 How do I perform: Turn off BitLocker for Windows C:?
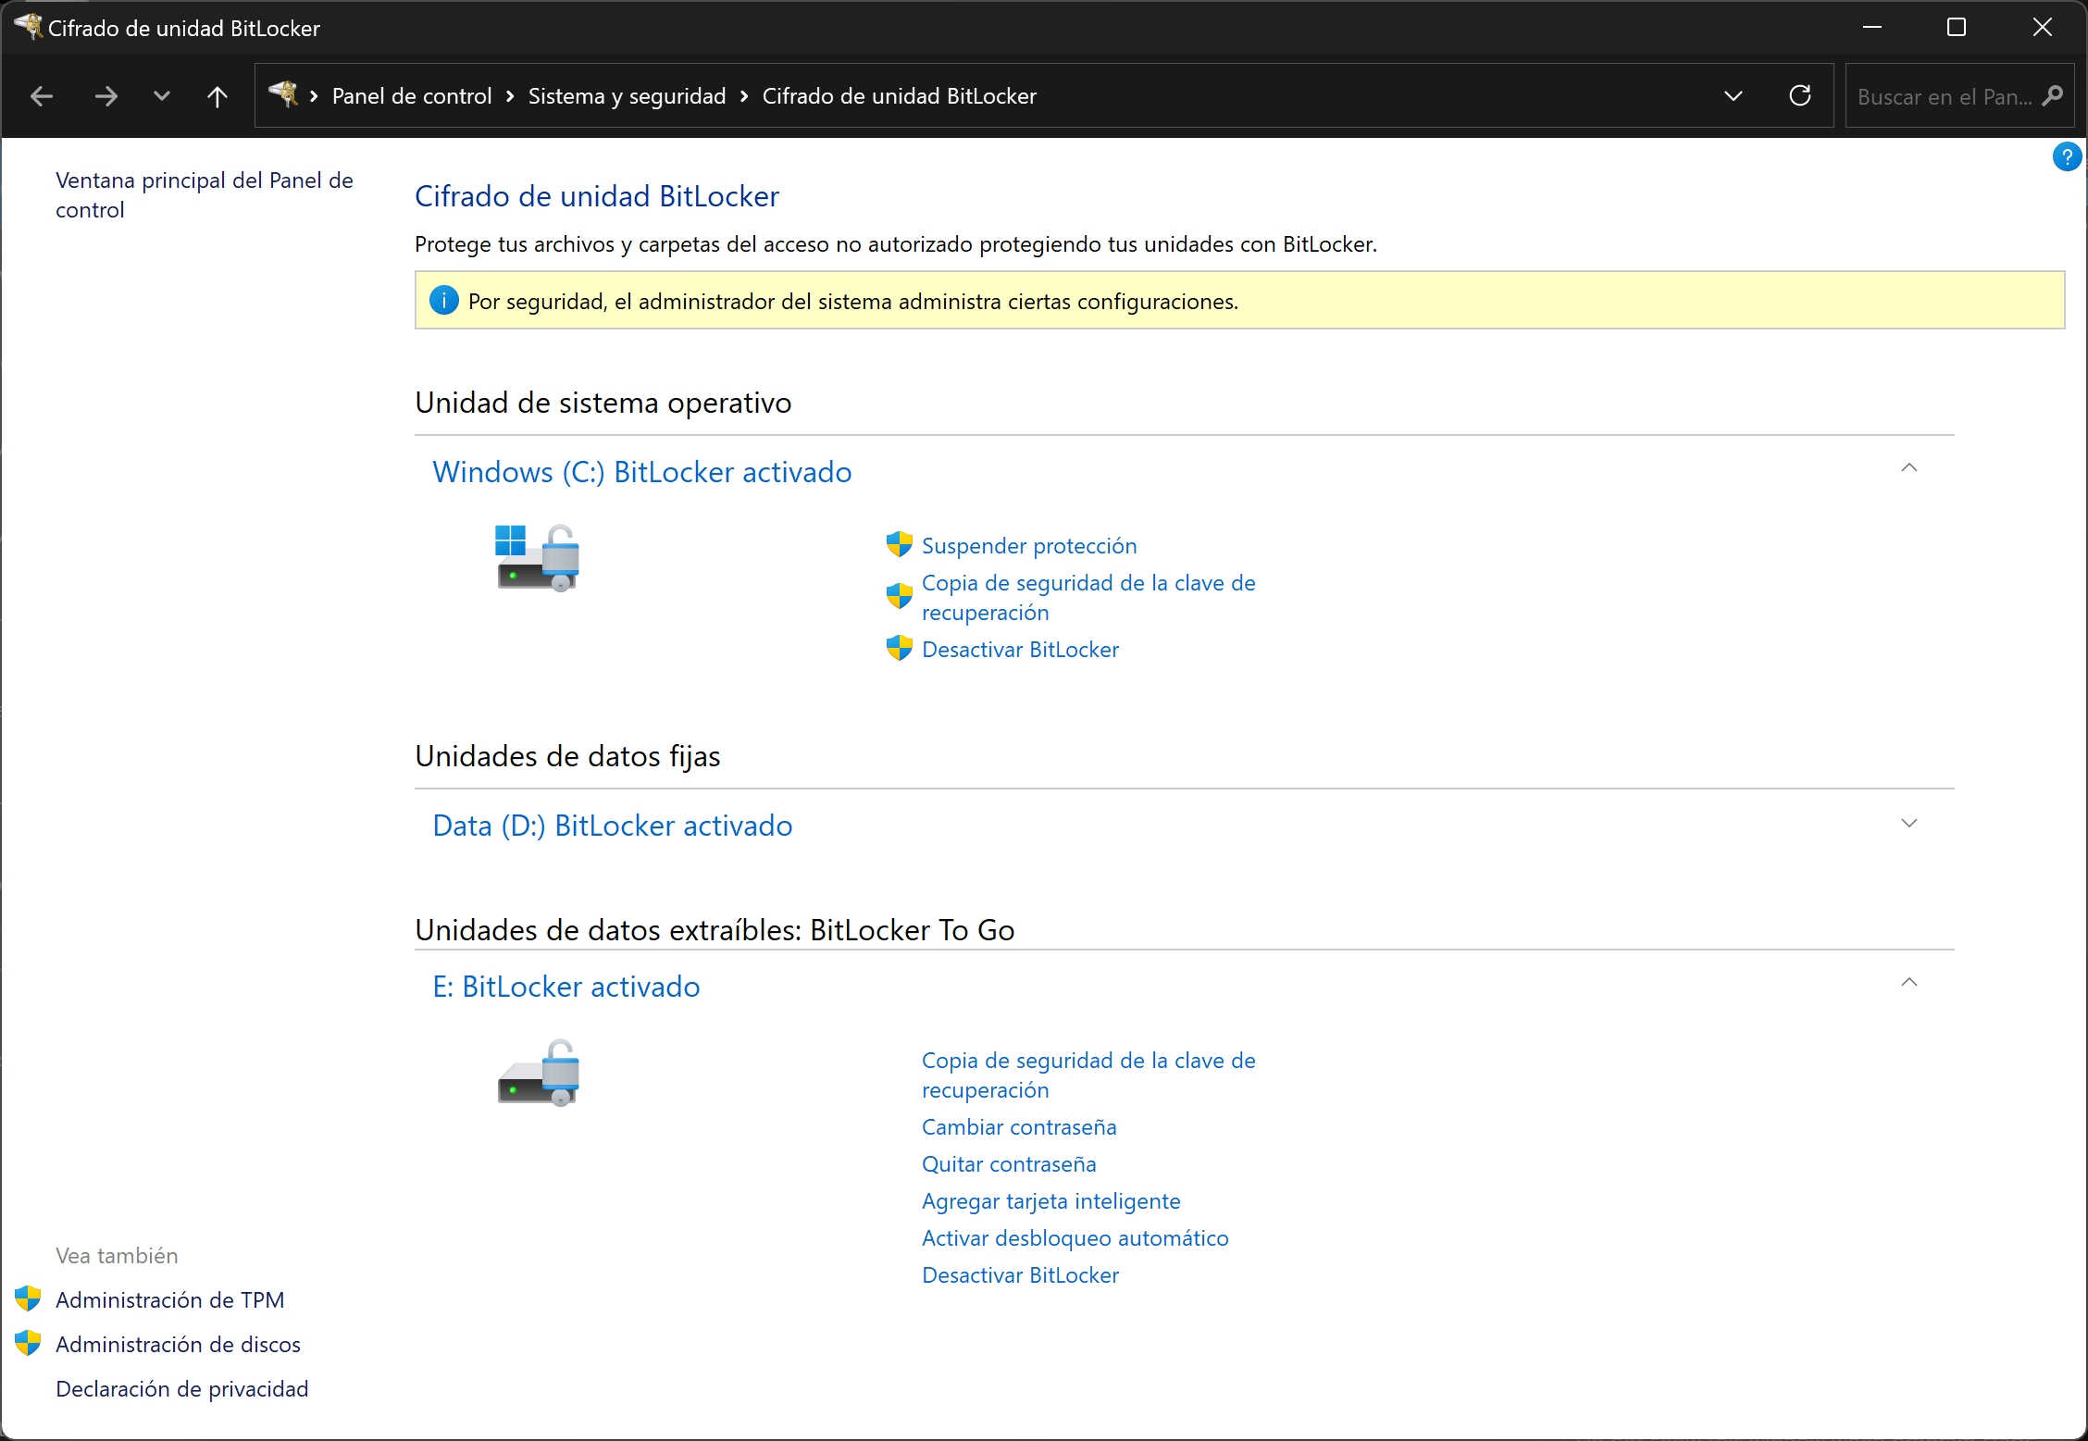coord(1020,650)
